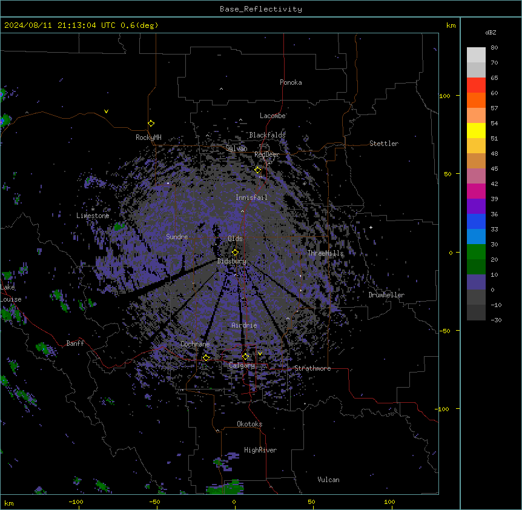Click the yellow V marker east of Calgary diamond

[260, 354]
